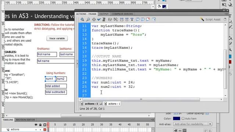The image size is (235, 132).
Task: Open the Timeline panel options menu
Action: pyautogui.click(x=152, y=120)
